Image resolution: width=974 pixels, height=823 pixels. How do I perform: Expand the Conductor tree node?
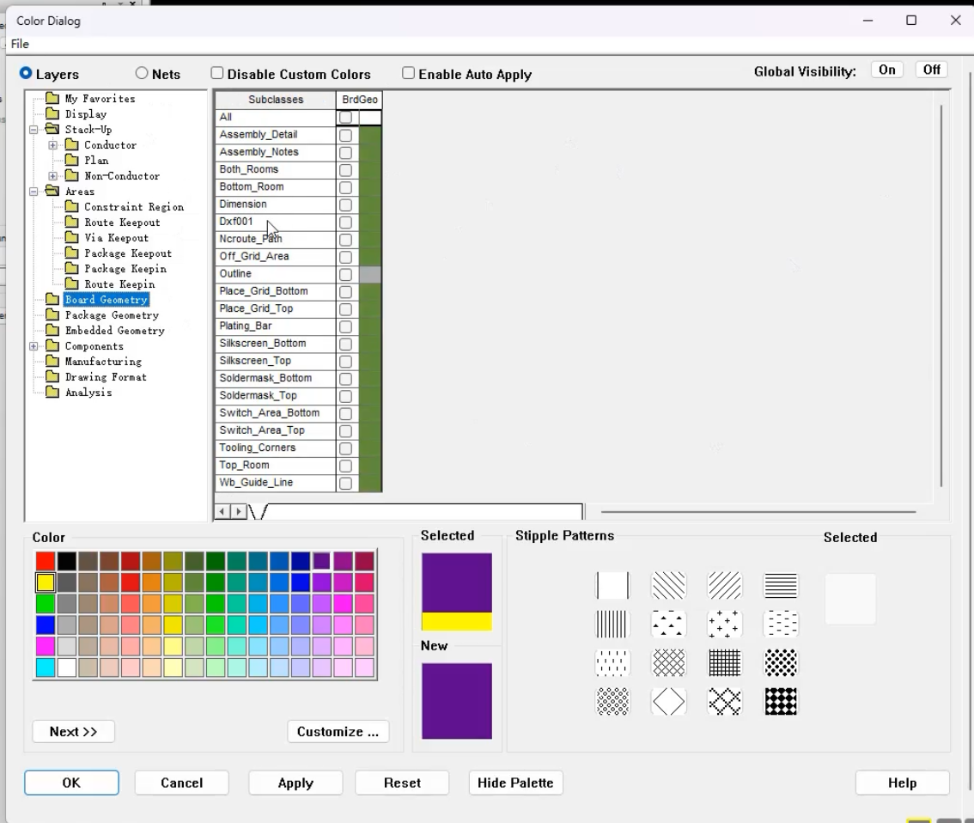tap(52, 144)
